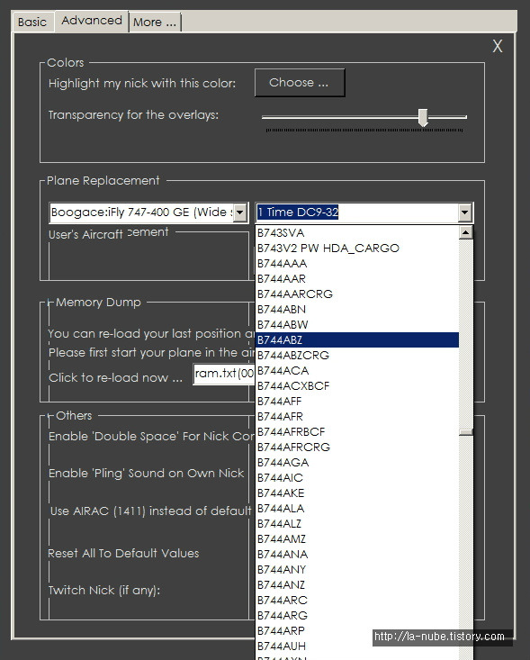Click the dropdown list scroll-up arrow
This screenshot has height=660, width=530.
click(465, 232)
